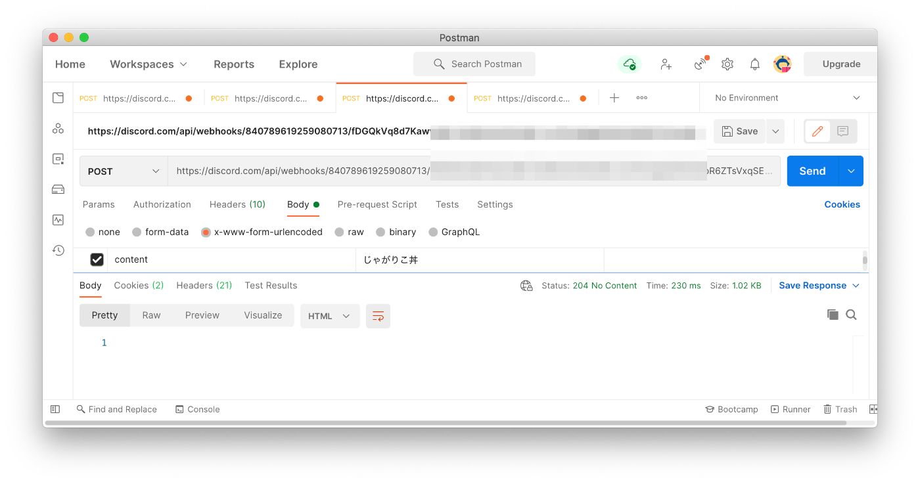Image resolution: width=920 pixels, height=484 pixels.
Task: Open notifications bell icon
Action: (x=755, y=64)
